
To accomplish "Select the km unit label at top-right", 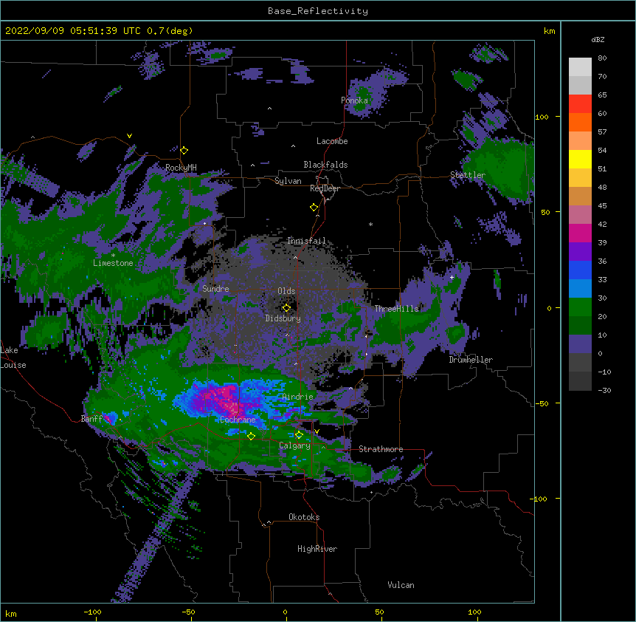I will (x=549, y=31).
